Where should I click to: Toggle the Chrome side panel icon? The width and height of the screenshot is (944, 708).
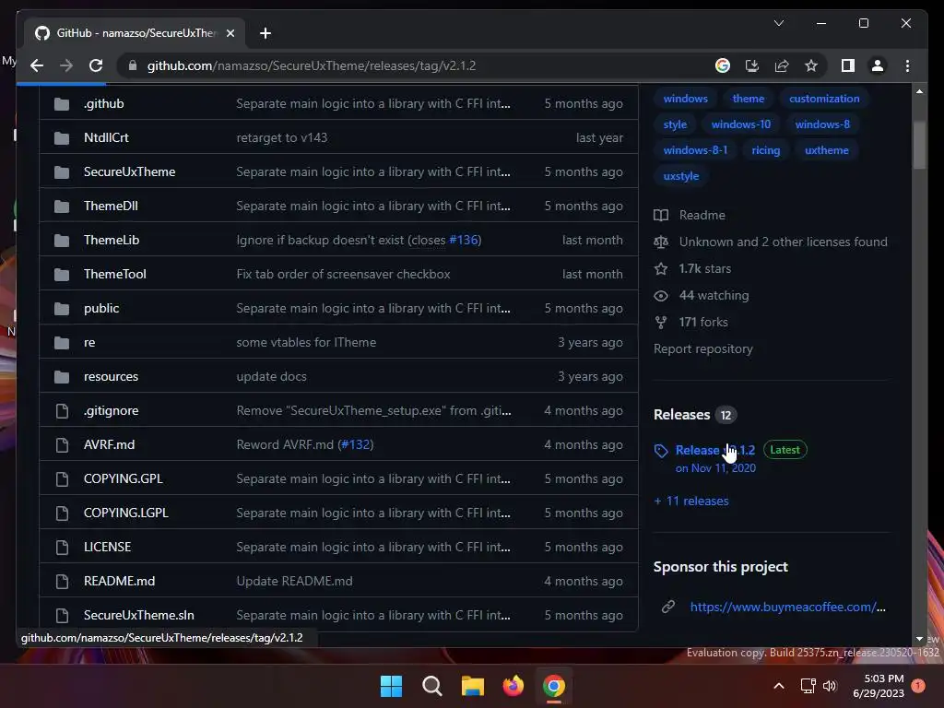click(848, 65)
